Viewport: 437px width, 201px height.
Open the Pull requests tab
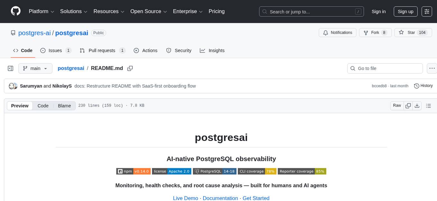[x=102, y=50]
